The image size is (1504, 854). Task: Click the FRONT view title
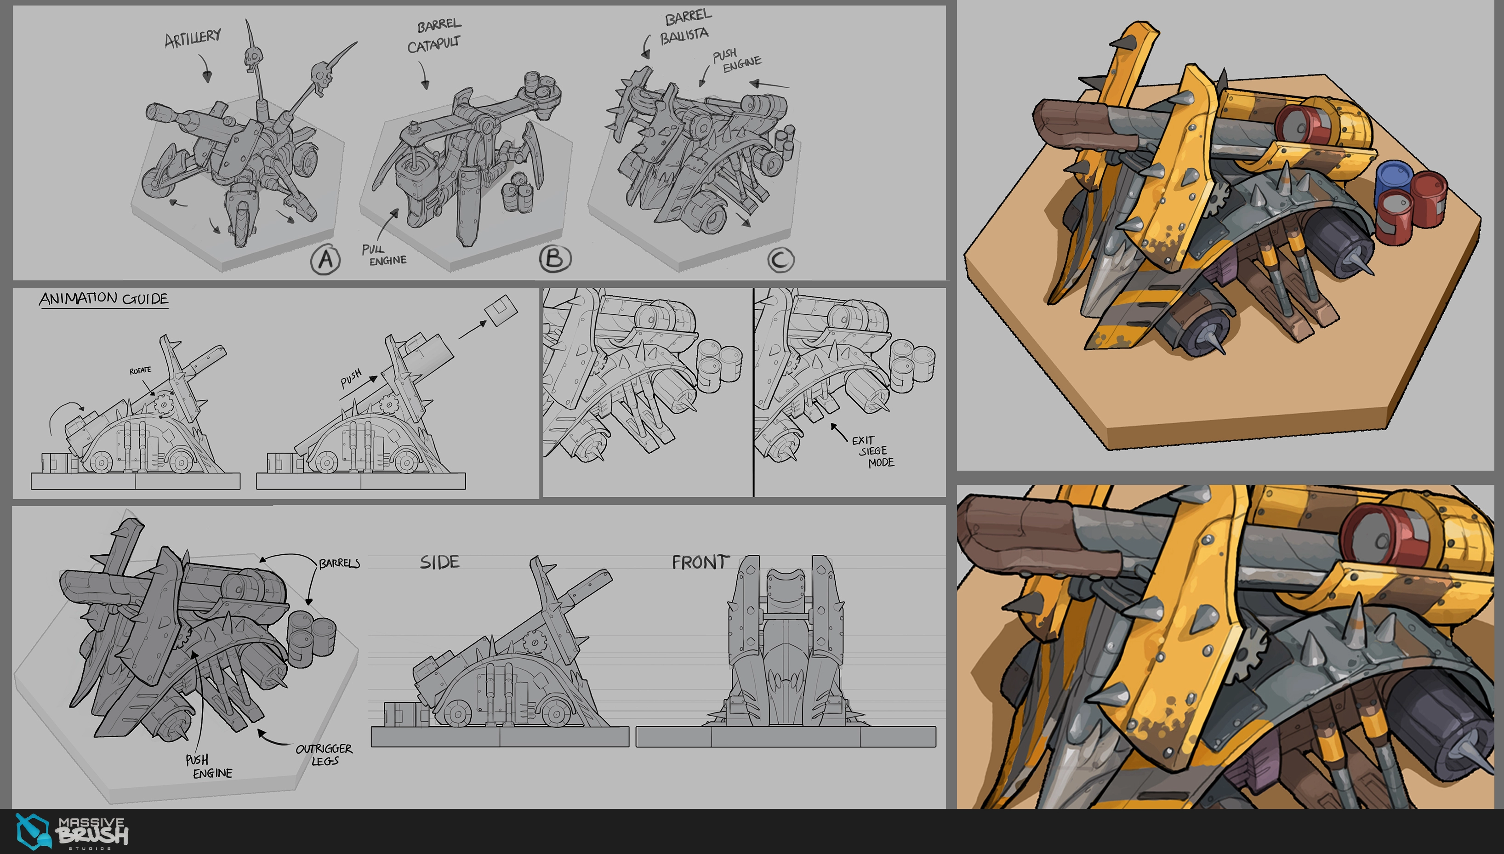pyautogui.click(x=701, y=562)
